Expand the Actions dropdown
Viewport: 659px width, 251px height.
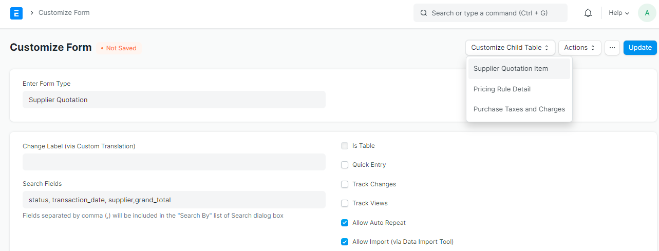(x=580, y=48)
